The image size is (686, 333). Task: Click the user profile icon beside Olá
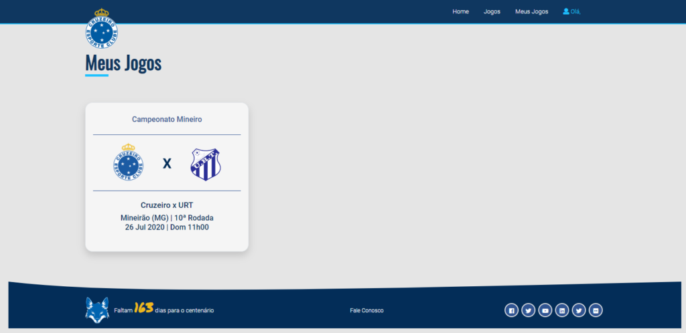pos(566,11)
